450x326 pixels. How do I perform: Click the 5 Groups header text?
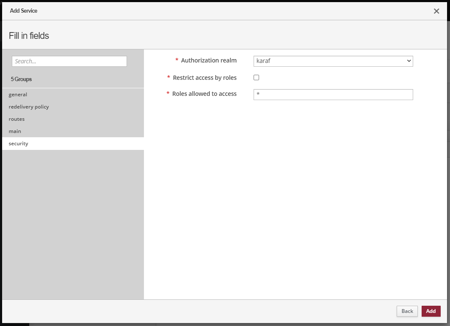[x=21, y=79]
